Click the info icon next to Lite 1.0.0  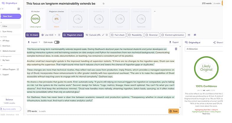59,35
